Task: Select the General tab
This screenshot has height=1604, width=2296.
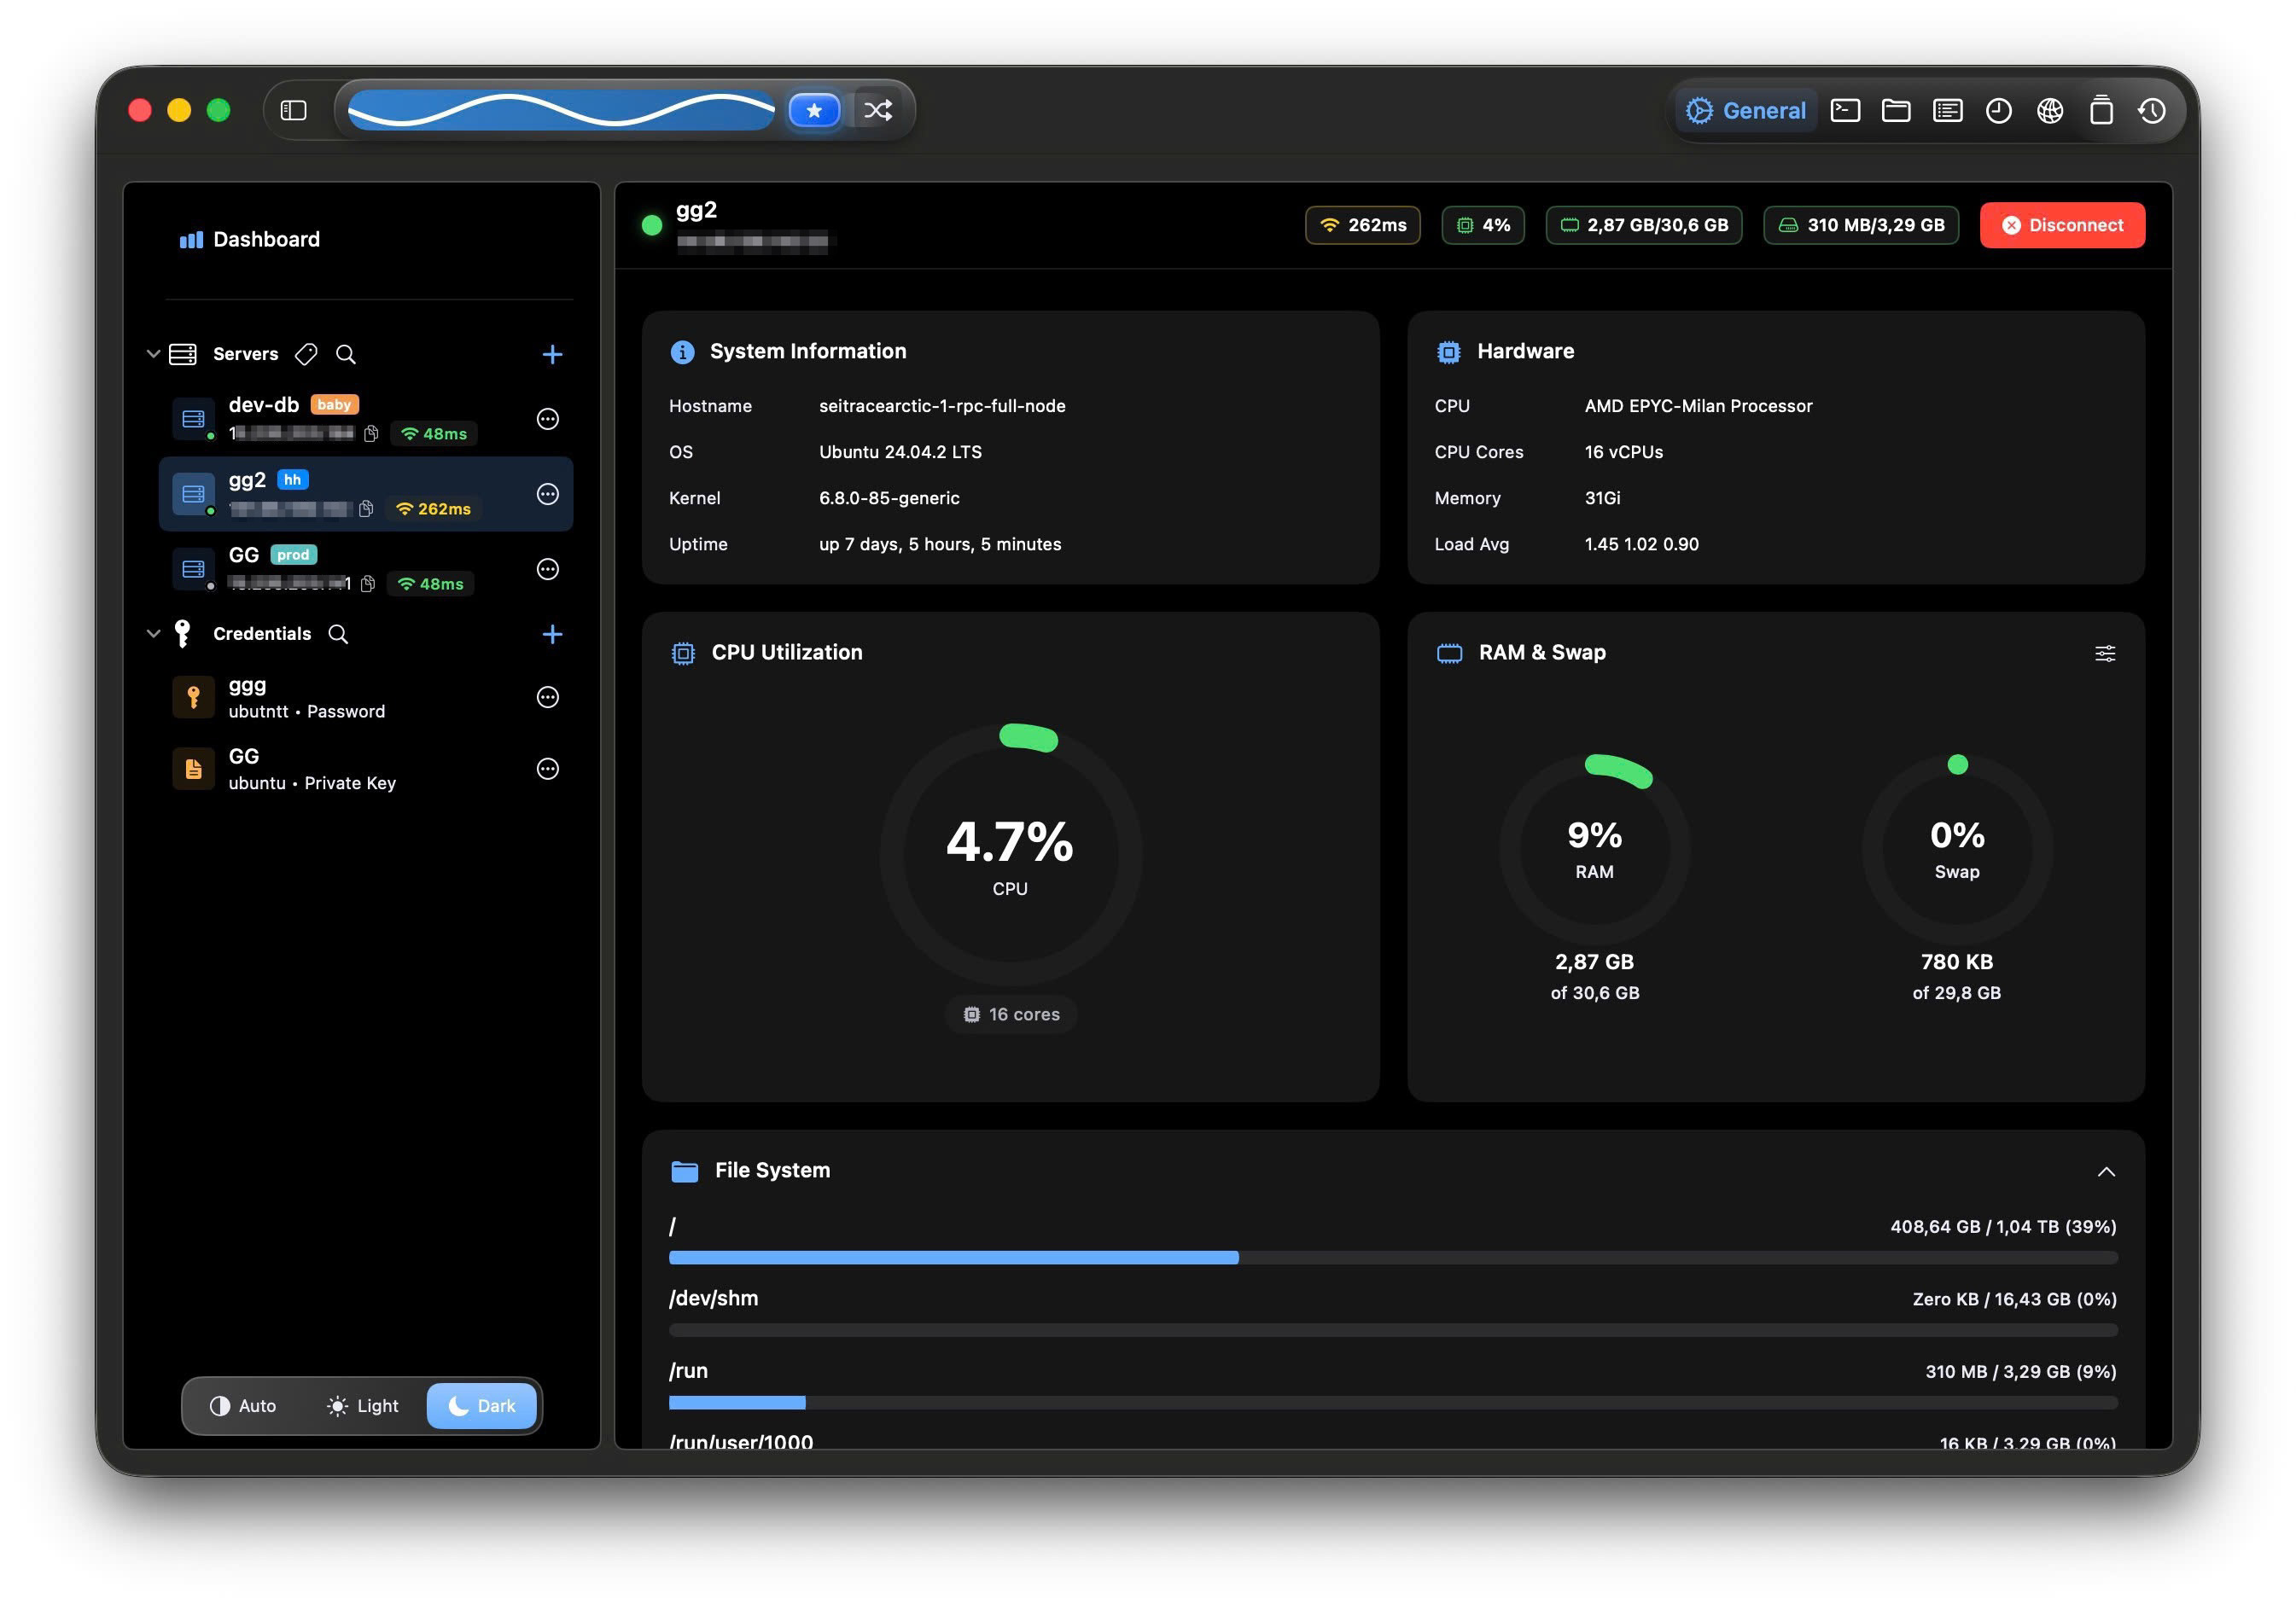Action: click(1746, 110)
